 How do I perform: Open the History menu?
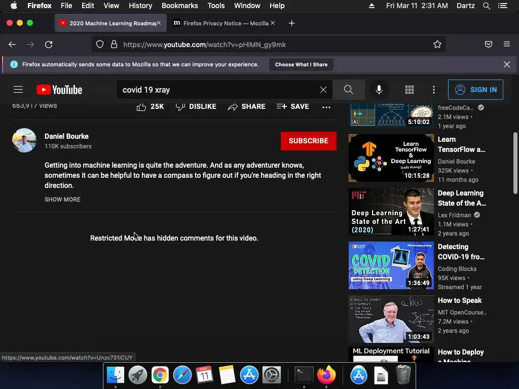pos(140,6)
